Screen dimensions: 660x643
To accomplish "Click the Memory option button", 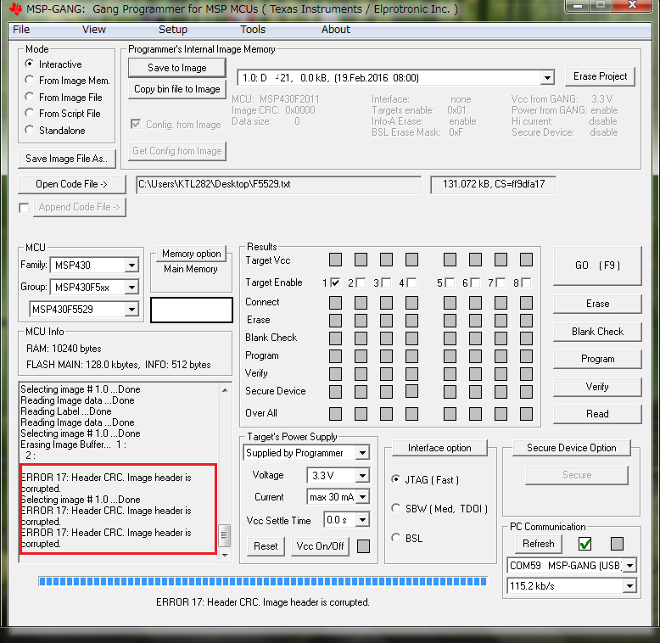I will [x=191, y=254].
